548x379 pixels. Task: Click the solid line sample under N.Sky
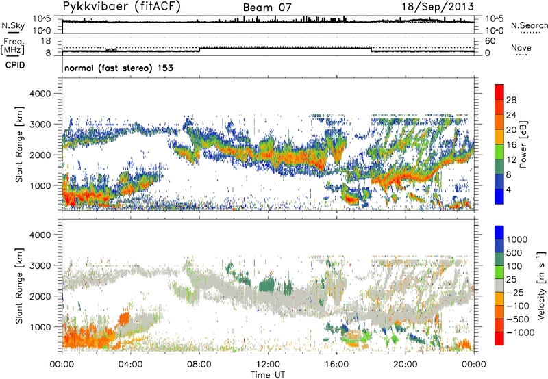13,32
